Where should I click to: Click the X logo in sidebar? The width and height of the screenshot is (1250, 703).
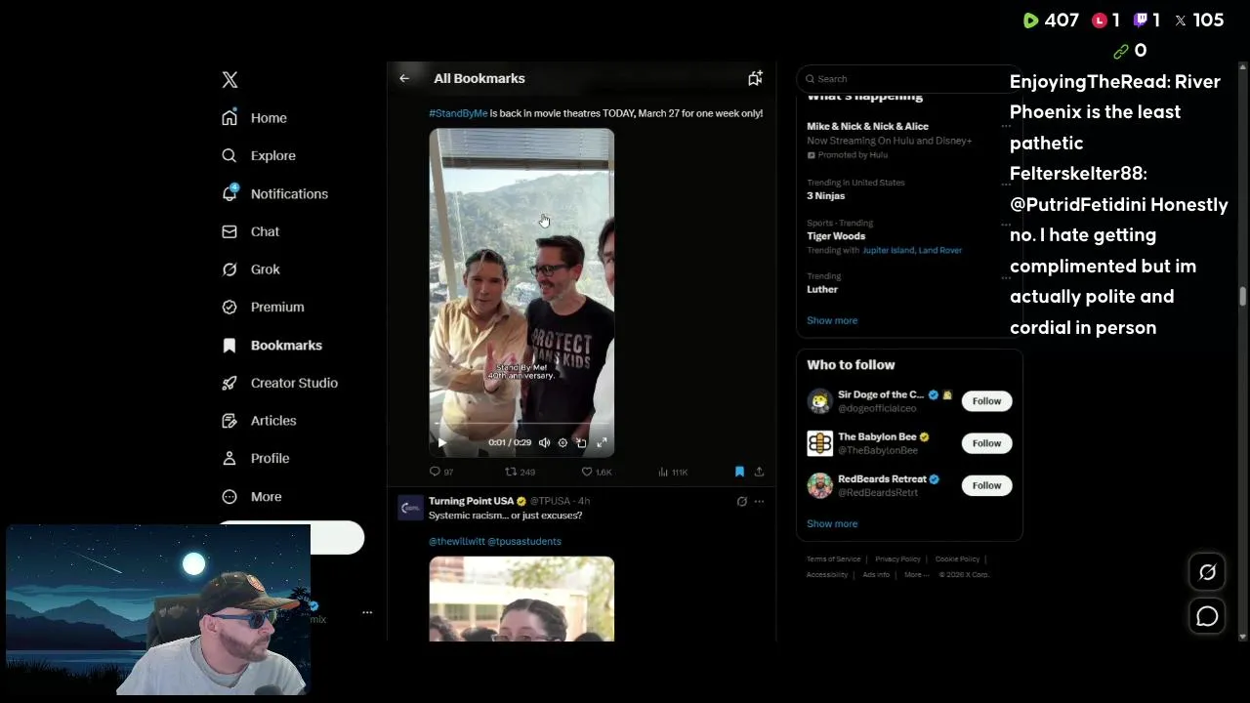pyautogui.click(x=229, y=80)
